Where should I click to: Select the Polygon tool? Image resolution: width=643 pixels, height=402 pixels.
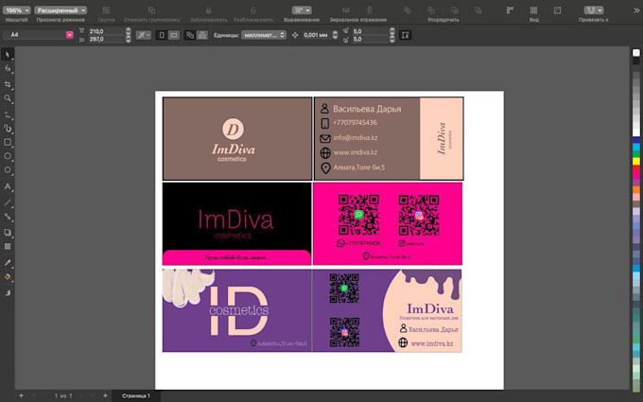click(8, 170)
